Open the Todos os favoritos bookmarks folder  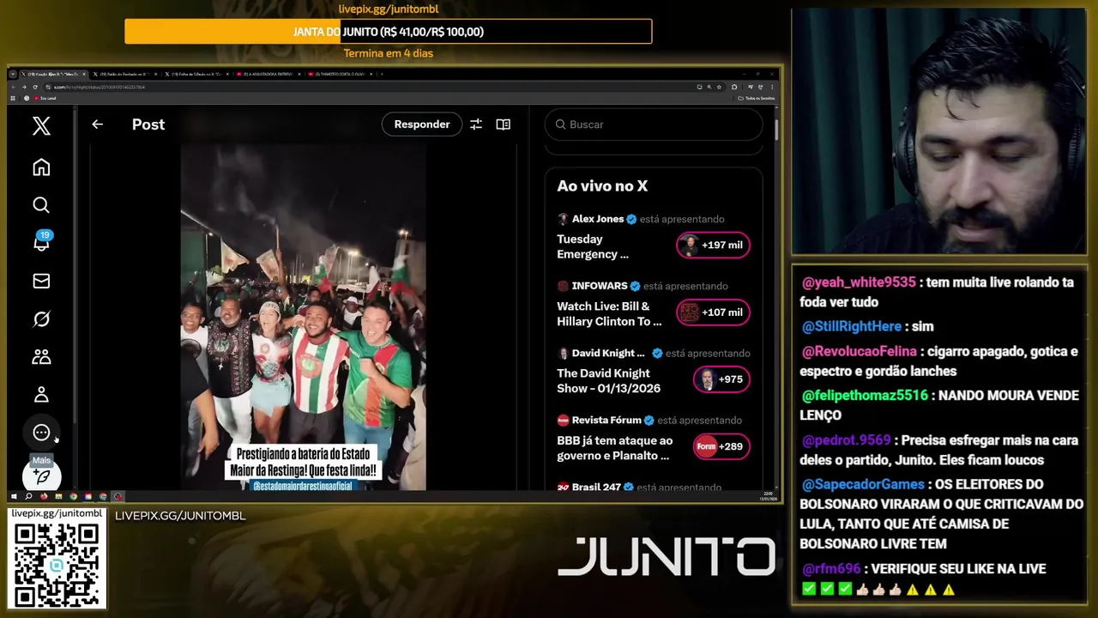tap(756, 98)
